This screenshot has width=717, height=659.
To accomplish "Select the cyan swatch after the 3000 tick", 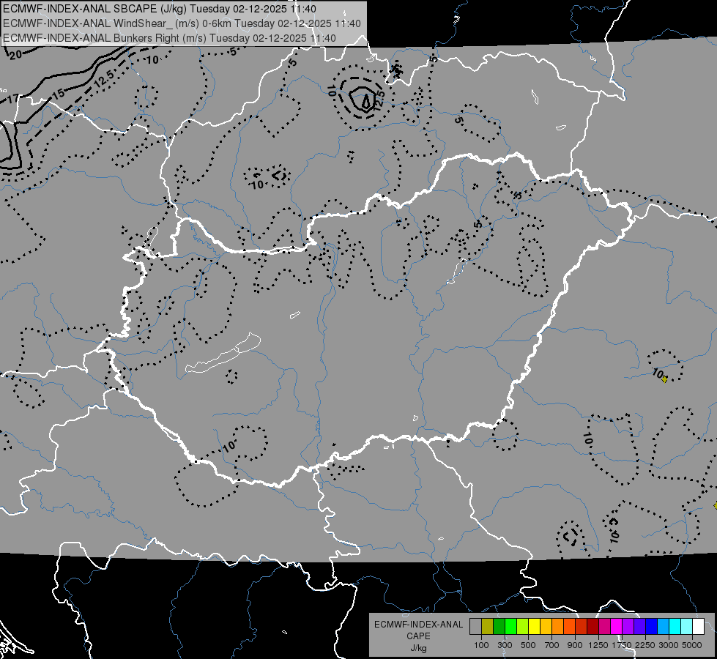I will pos(675,626).
